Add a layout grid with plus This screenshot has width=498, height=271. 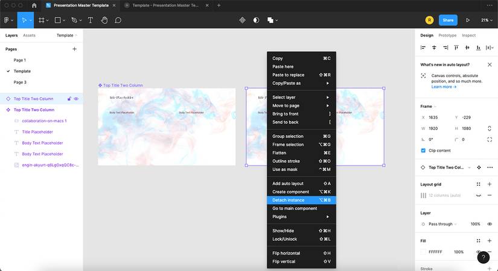(490, 184)
